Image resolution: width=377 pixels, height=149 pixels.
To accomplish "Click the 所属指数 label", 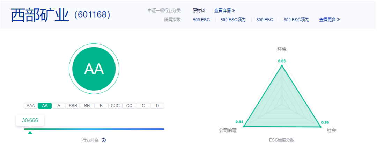I will (172, 20).
